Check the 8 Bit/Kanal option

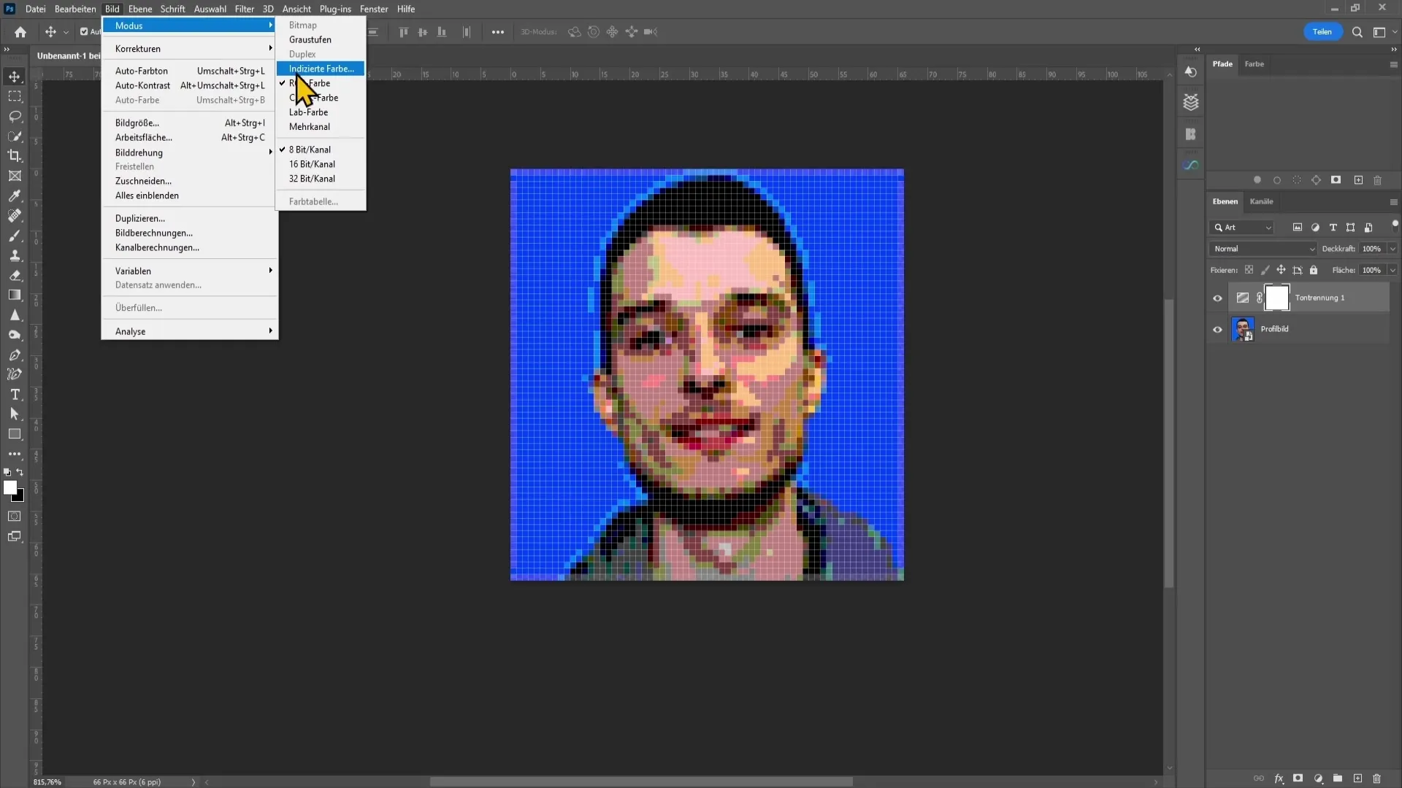(310, 149)
